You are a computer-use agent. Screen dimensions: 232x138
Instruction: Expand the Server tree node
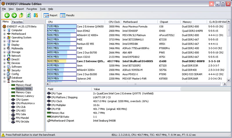point(4,41)
